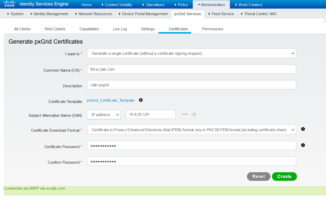Switch to Live Log tab
The width and height of the screenshot is (326, 202).
pos(120,29)
